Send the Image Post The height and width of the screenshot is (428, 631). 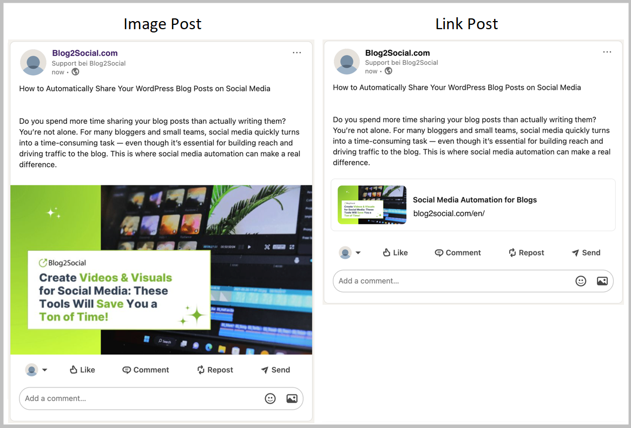coord(275,370)
